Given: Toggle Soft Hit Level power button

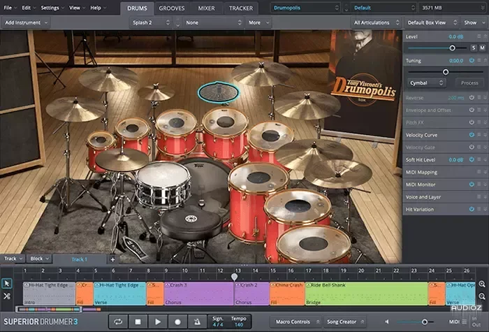Looking at the screenshot, I should (472, 159).
